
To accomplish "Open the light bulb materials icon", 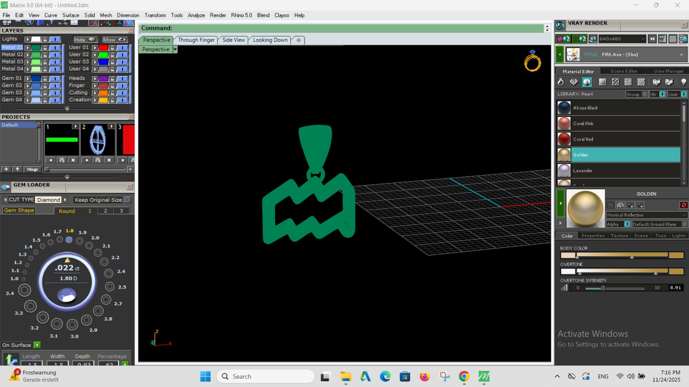I will 683,82.
